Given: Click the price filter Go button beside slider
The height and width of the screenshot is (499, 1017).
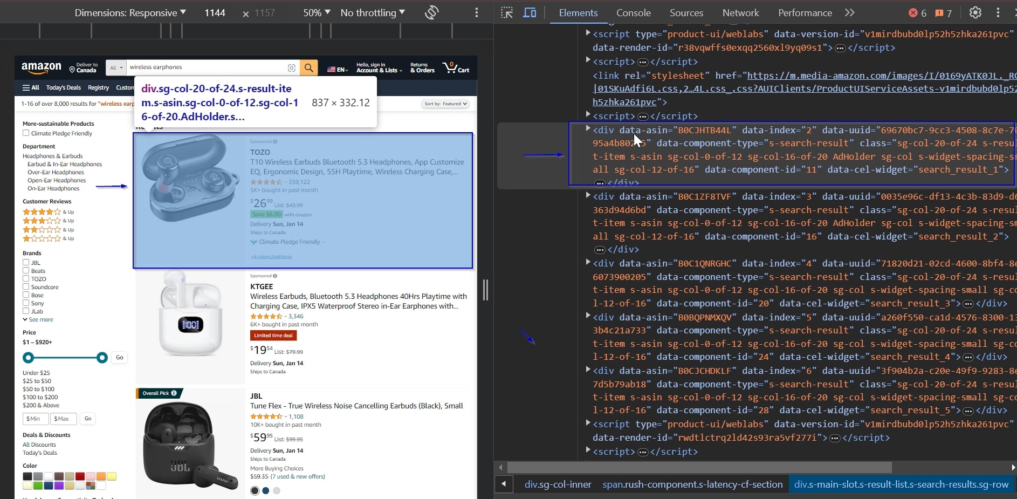Looking at the screenshot, I should click(x=120, y=357).
